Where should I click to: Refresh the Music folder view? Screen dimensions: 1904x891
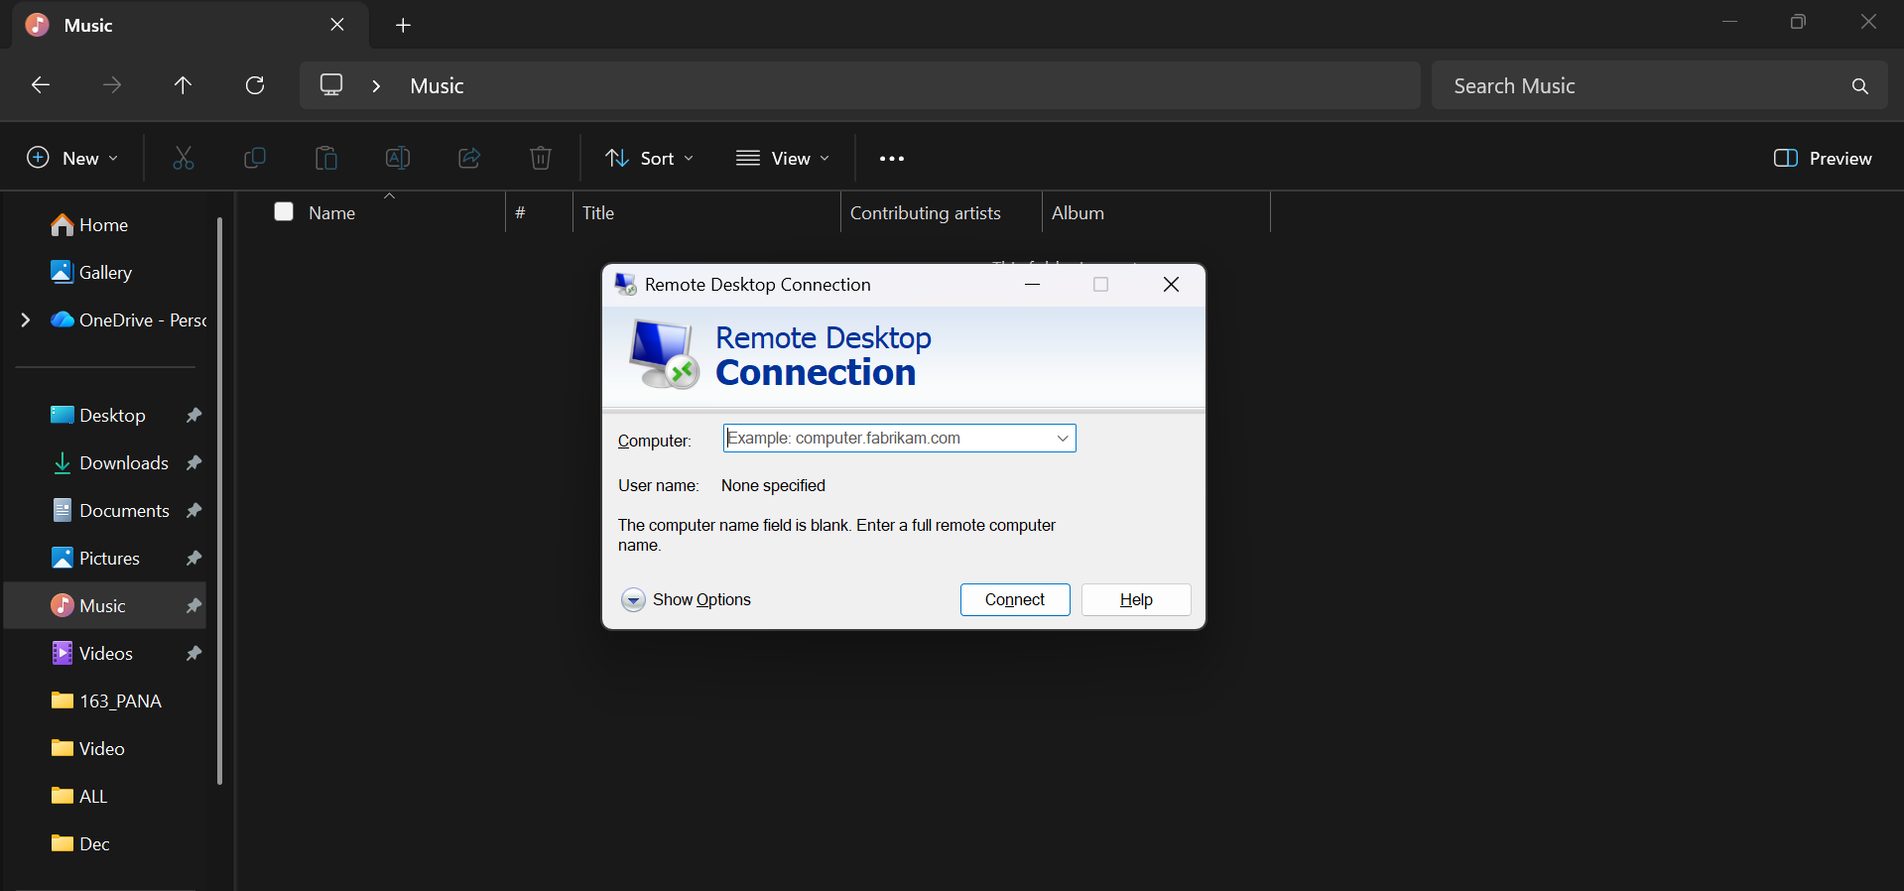(x=255, y=85)
